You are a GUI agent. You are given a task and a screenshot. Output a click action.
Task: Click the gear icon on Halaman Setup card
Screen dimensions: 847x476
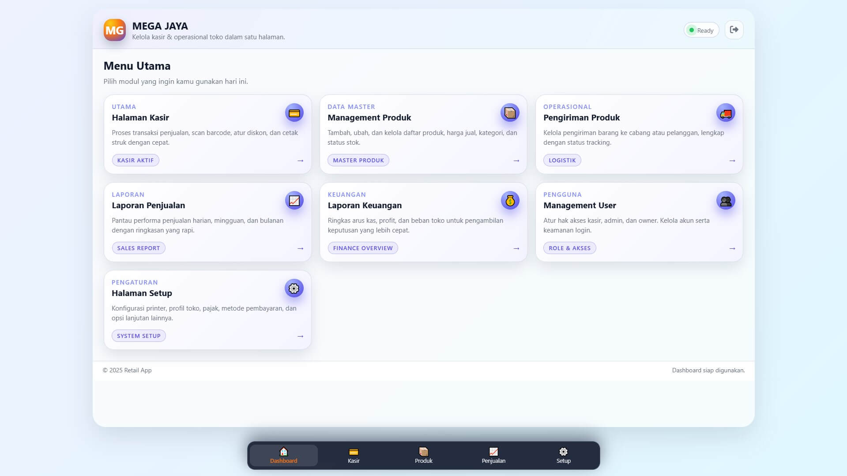pyautogui.click(x=294, y=288)
